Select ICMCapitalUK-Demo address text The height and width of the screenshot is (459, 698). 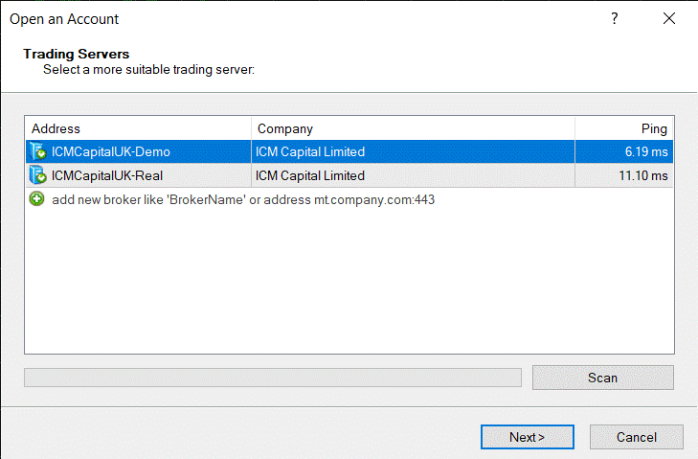pos(110,151)
